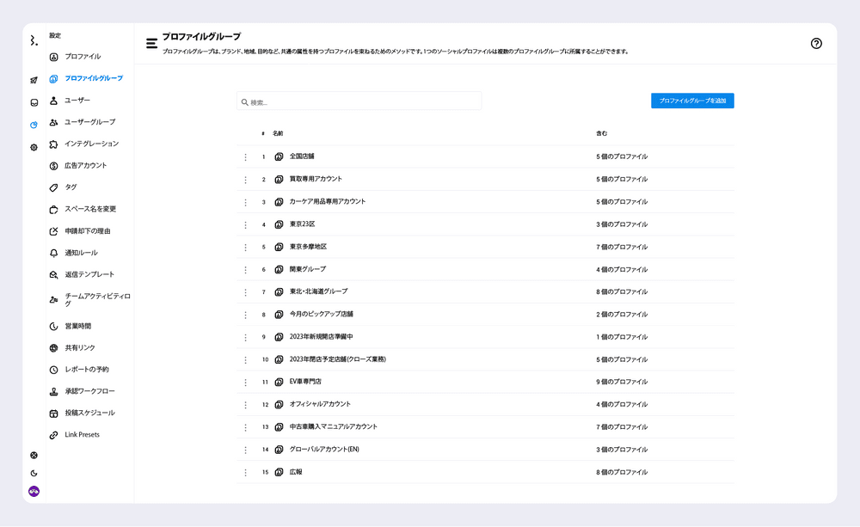Click the 名前 column header
Viewport: 860px width, 527px height.
tap(278, 133)
